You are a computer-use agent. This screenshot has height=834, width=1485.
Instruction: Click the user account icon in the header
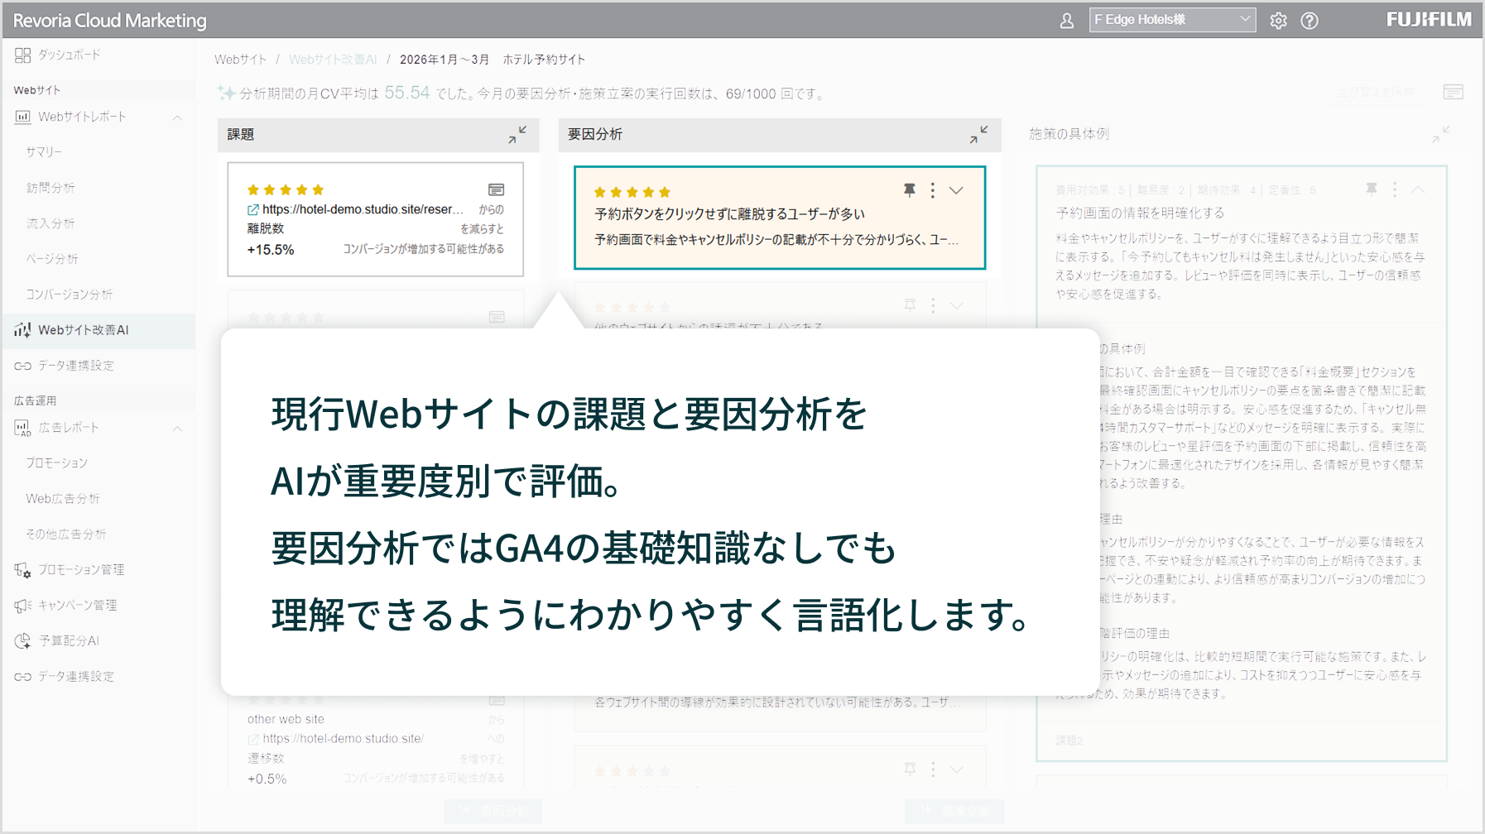1066,20
